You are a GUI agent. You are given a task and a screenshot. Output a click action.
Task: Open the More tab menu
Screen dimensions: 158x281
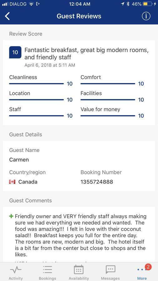pyautogui.click(x=142, y=273)
